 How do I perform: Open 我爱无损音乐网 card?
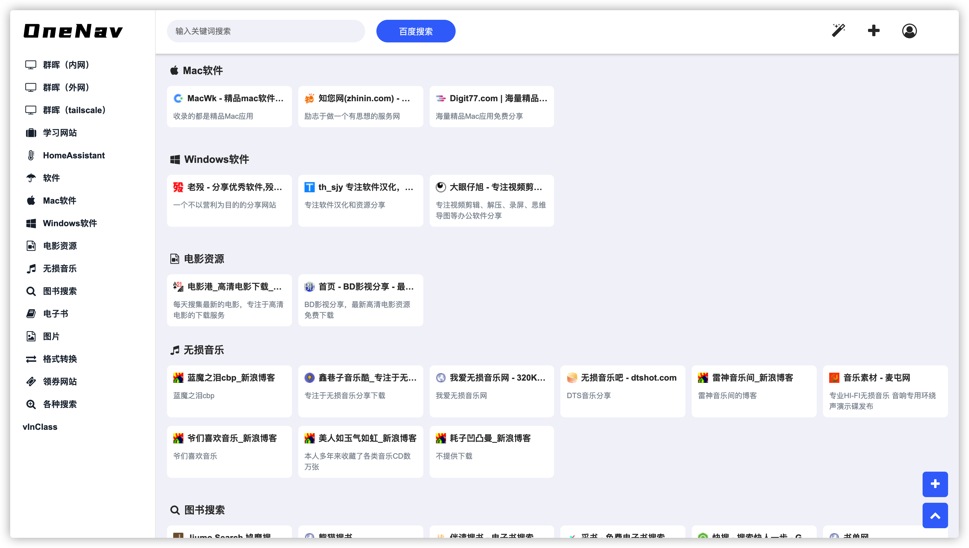(x=492, y=391)
